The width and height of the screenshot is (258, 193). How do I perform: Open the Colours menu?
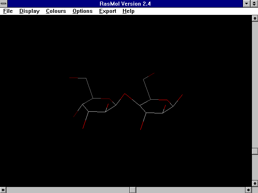tap(56, 11)
